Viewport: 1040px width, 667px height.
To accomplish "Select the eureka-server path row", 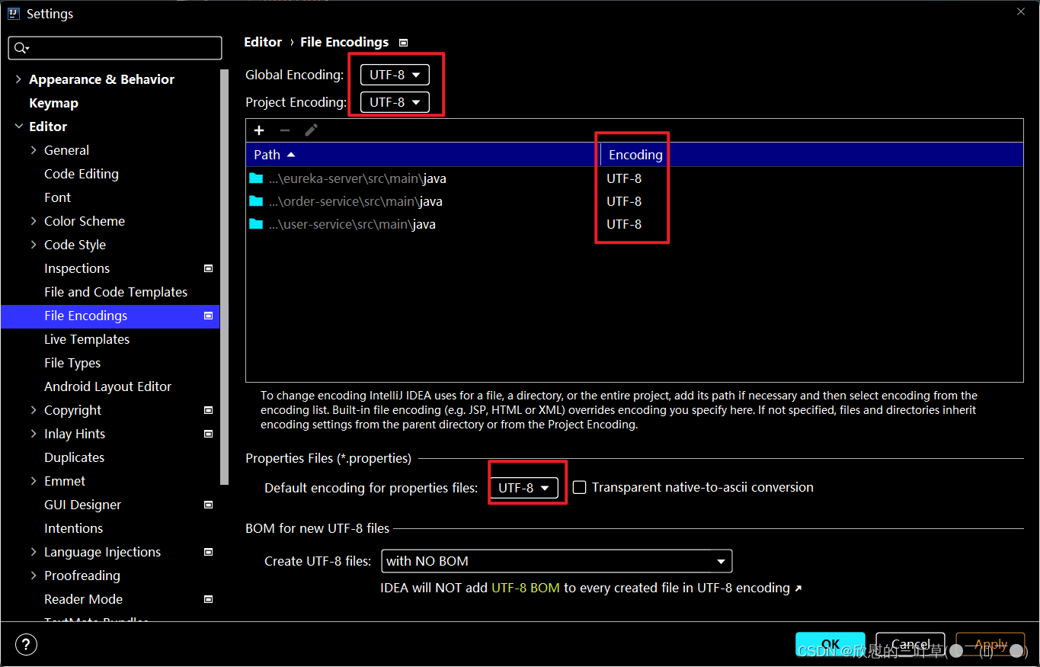I will coord(634,178).
